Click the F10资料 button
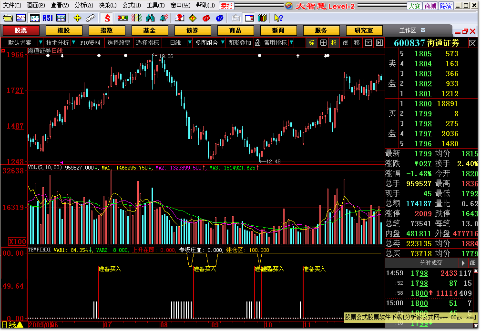Viewport: 481px width, 331px height. (x=90, y=42)
